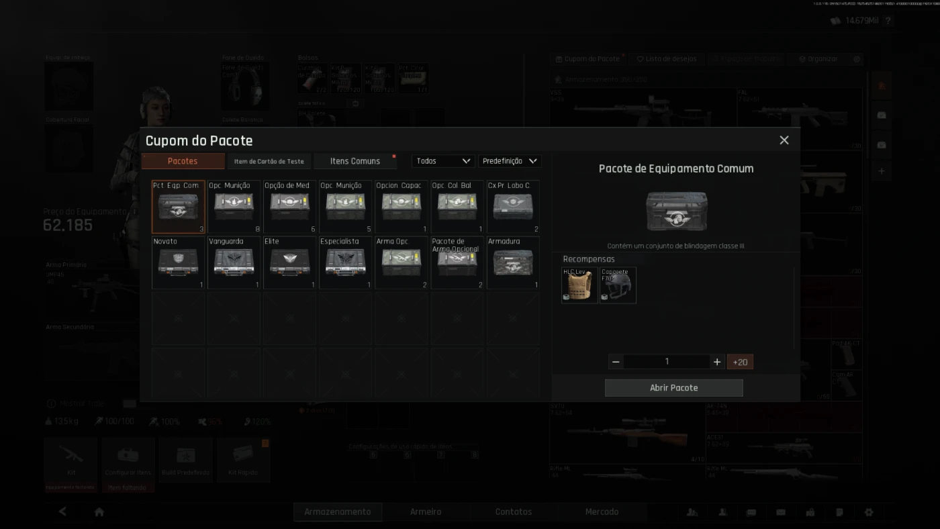Switch to Item de Cartão de Teste tab

pyautogui.click(x=269, y=161)
